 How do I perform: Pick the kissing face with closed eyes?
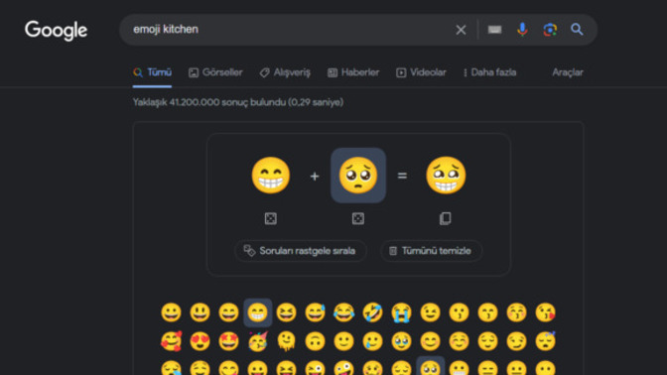[x=516, y=312]
